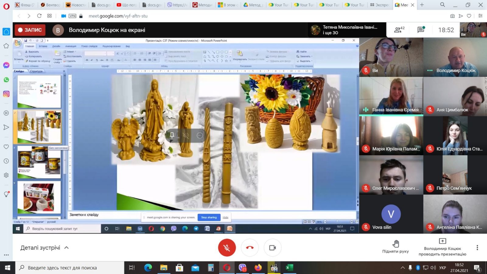Toggle the camera on or off

click(272, 248)
